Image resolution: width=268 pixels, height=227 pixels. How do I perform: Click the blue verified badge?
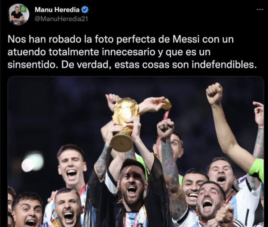(85, 10)
